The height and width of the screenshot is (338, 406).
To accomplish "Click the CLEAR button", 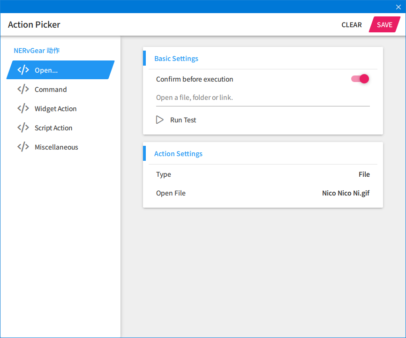I will click(352, 25).
